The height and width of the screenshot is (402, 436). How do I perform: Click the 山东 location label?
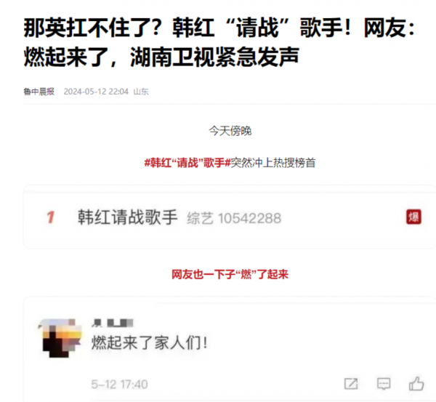click(141, 92)
